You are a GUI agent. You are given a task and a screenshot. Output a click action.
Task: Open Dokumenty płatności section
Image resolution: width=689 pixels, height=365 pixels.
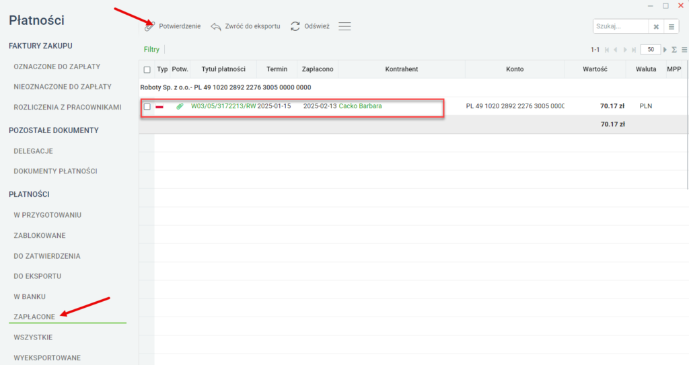tap(55, 171)
